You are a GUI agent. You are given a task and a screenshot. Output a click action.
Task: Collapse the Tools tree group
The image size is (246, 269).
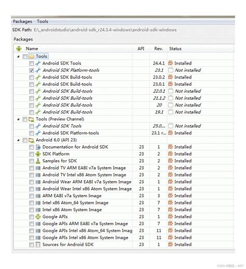click(x=18, y=57)
